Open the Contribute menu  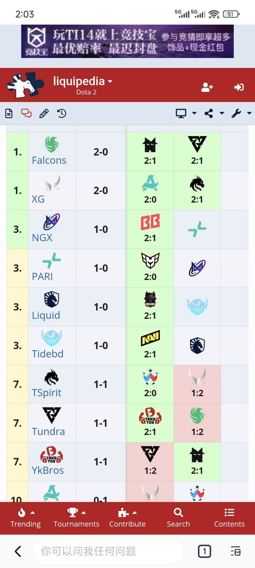pos(127,518)
